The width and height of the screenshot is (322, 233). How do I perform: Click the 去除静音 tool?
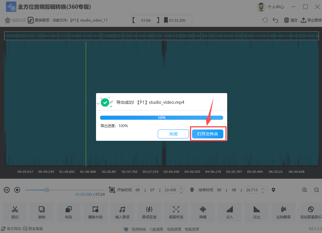[283, 212]
